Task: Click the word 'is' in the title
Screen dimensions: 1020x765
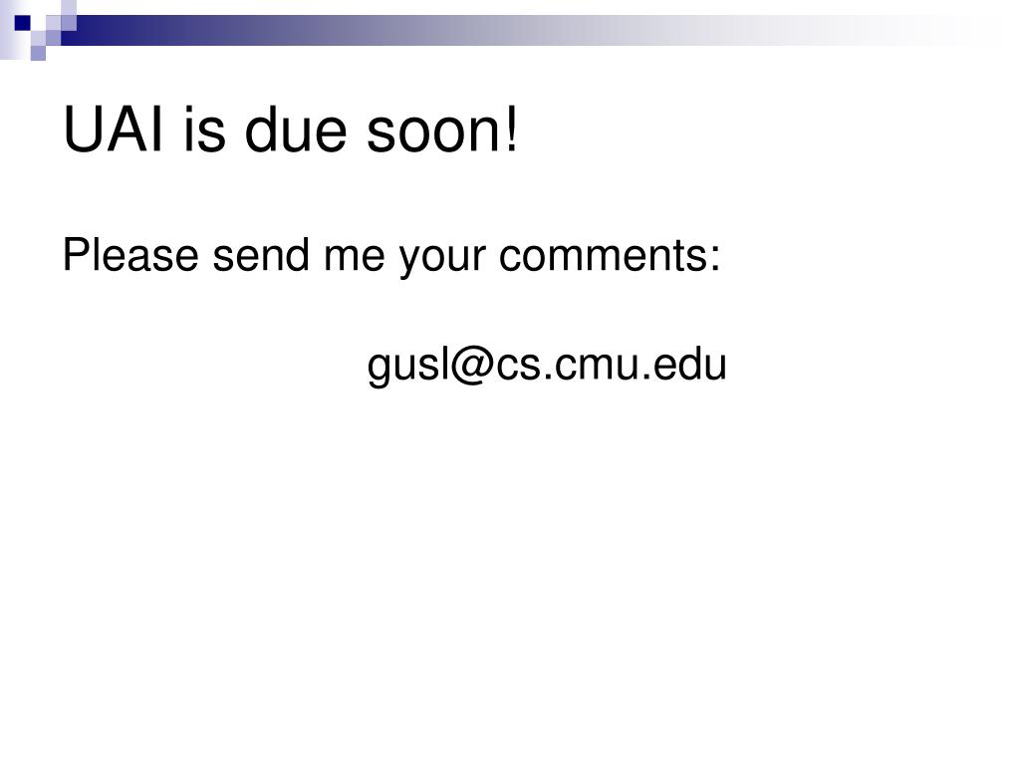Action: [204, 130]
